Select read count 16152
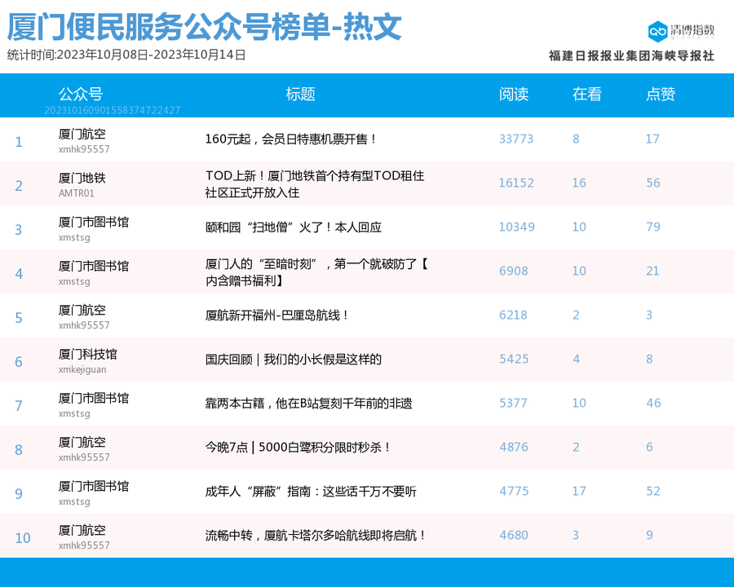Image resolution: width=734 pixels, height=587 pixels. [x=516, y=183]
